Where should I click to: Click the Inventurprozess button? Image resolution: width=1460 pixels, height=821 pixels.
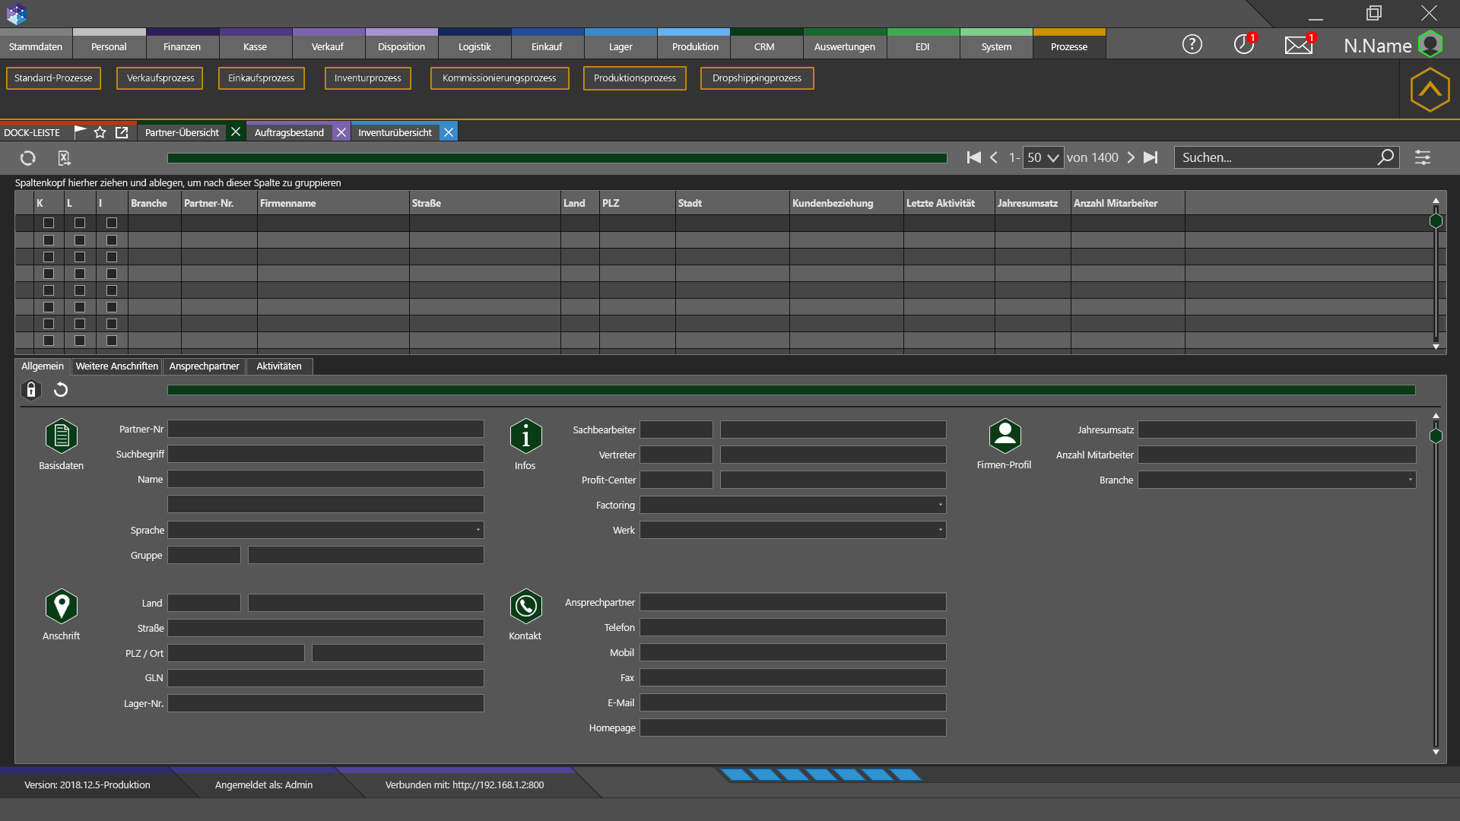367,78
